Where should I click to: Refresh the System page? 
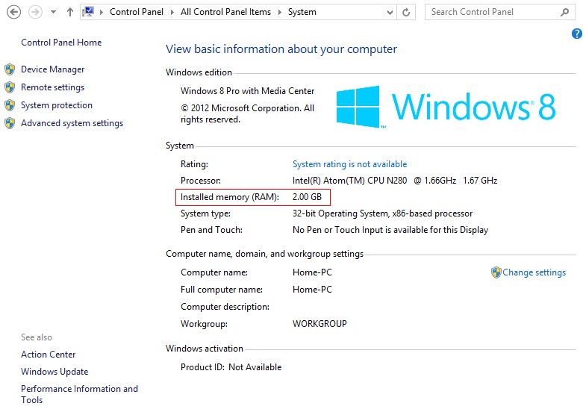coord(406,12)
